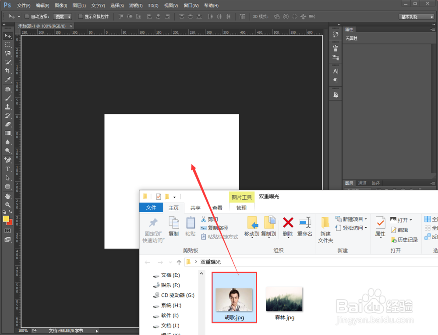Open the 轻松访问 dropdown in Explorer
438x335 pixels.
[351, 228]
